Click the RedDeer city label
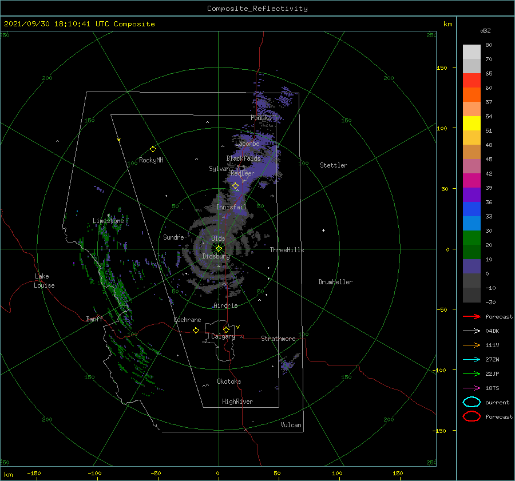515x481 pixels. click(243, 173)
